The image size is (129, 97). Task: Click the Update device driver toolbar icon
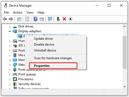(x=59, y=19)
